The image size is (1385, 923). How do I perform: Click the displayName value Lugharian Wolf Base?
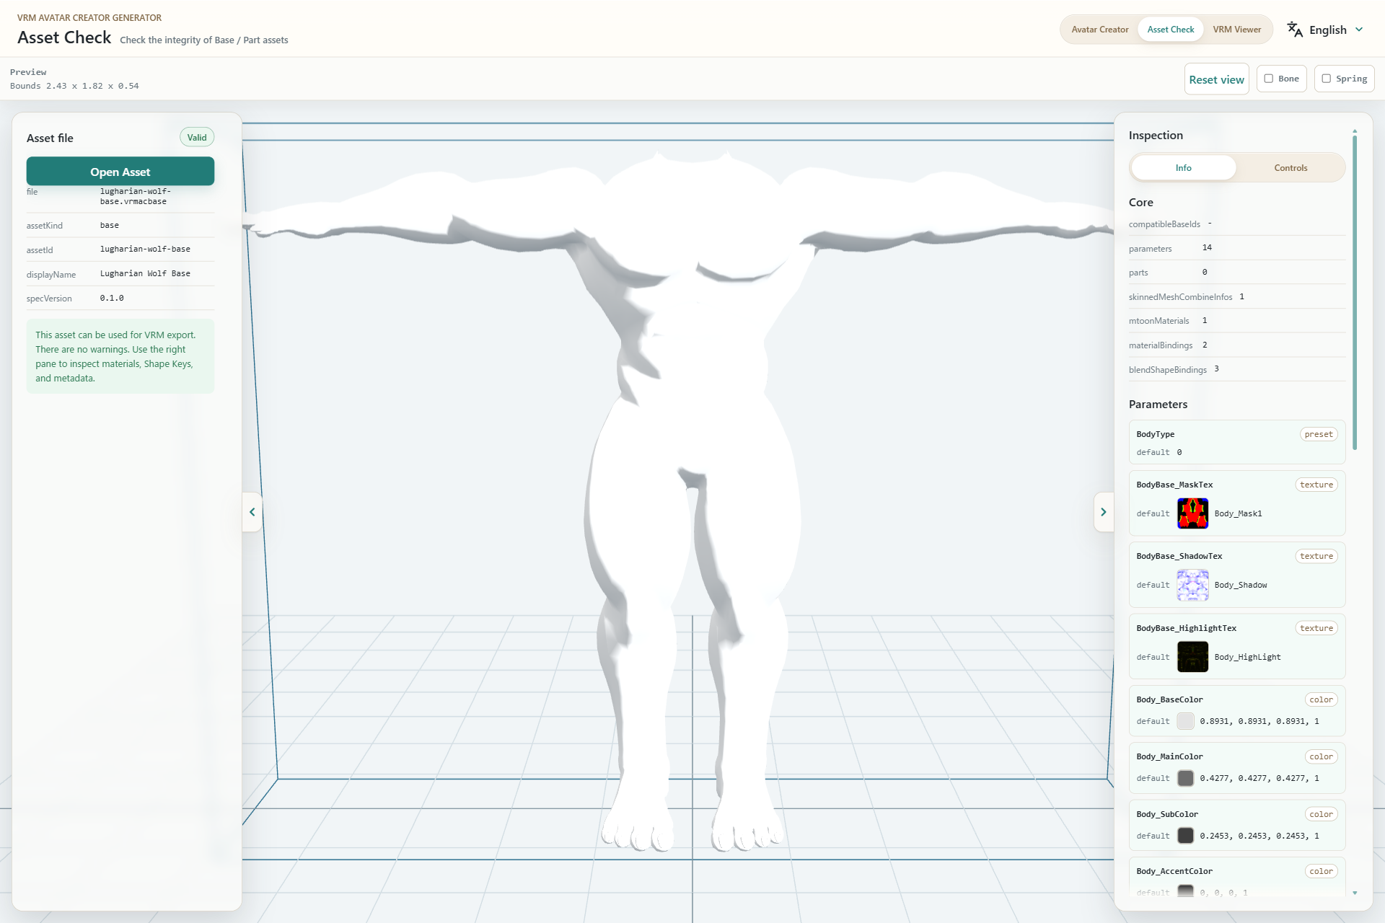145,273
